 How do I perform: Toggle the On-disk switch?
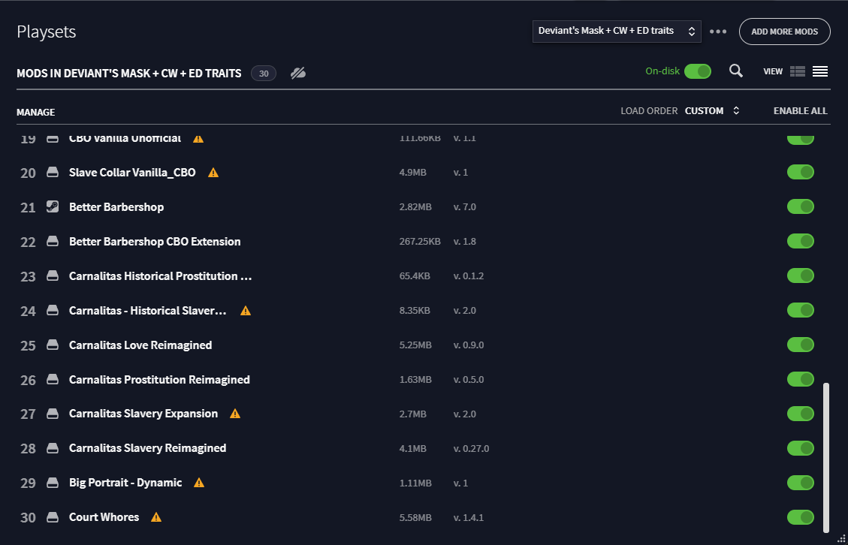point(697,71)
